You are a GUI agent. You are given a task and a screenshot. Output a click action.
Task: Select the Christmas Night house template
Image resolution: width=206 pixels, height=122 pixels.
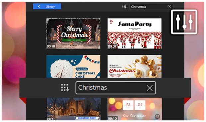click(x=74, y=109)
